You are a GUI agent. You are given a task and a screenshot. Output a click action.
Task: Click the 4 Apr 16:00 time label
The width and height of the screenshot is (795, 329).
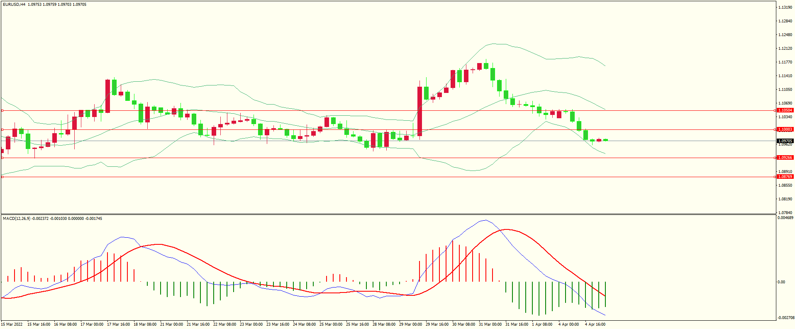coord(595,324)
